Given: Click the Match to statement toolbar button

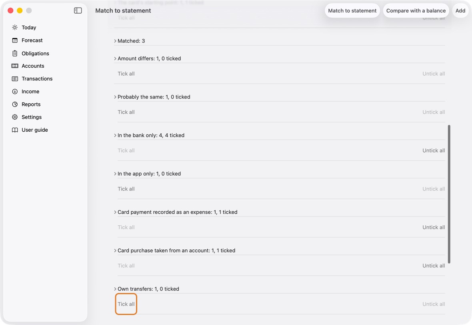Looking at the screenshot, I should point(352,10).
